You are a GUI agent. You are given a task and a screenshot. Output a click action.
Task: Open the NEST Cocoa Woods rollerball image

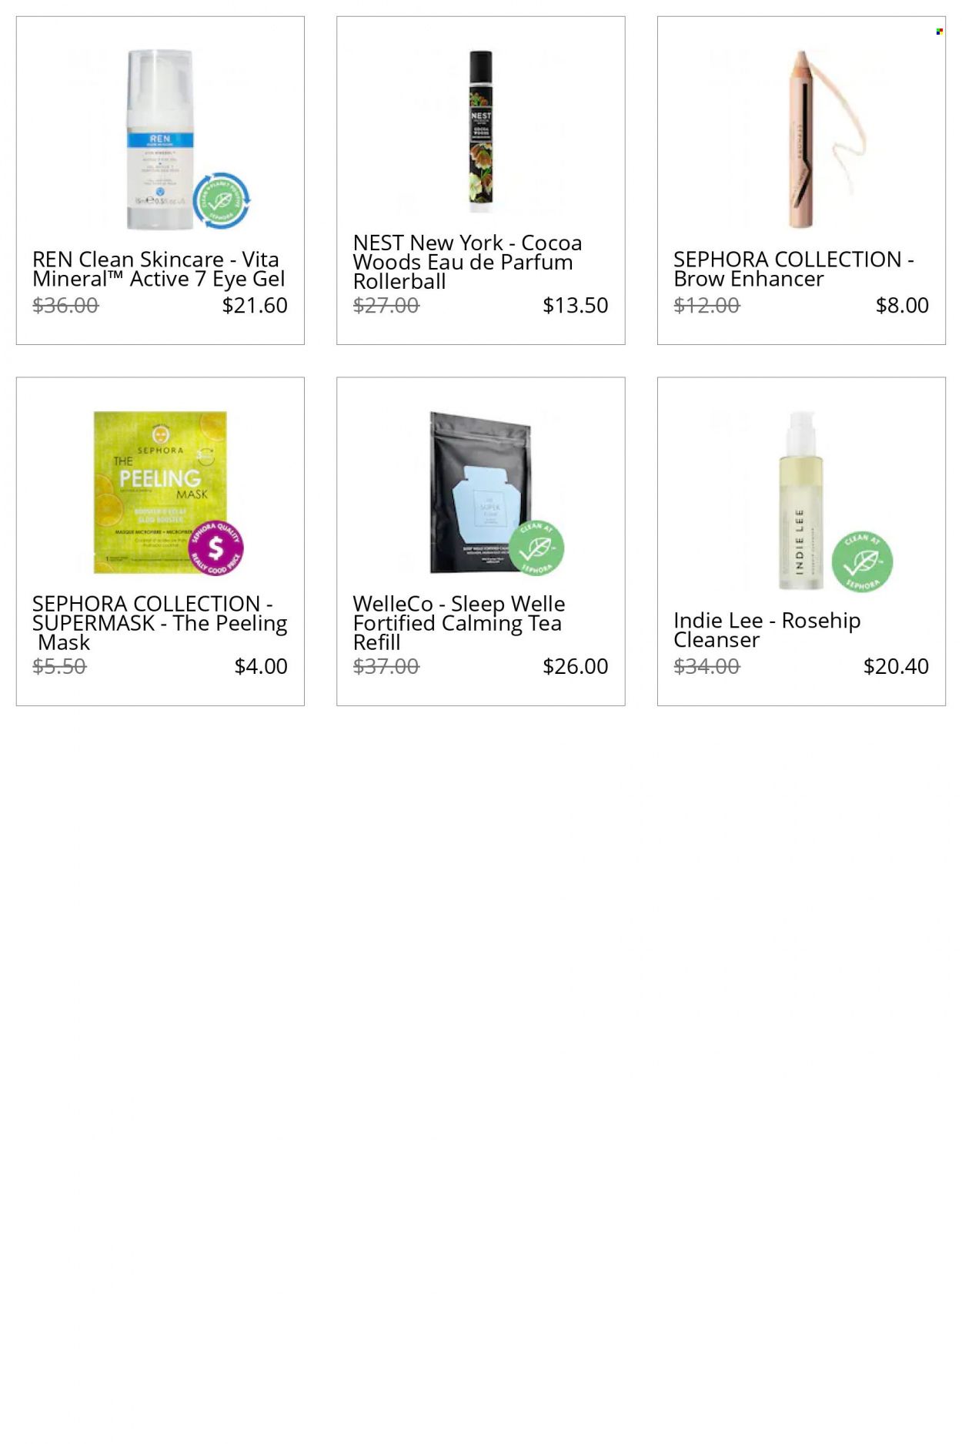[x=481, y=132]
